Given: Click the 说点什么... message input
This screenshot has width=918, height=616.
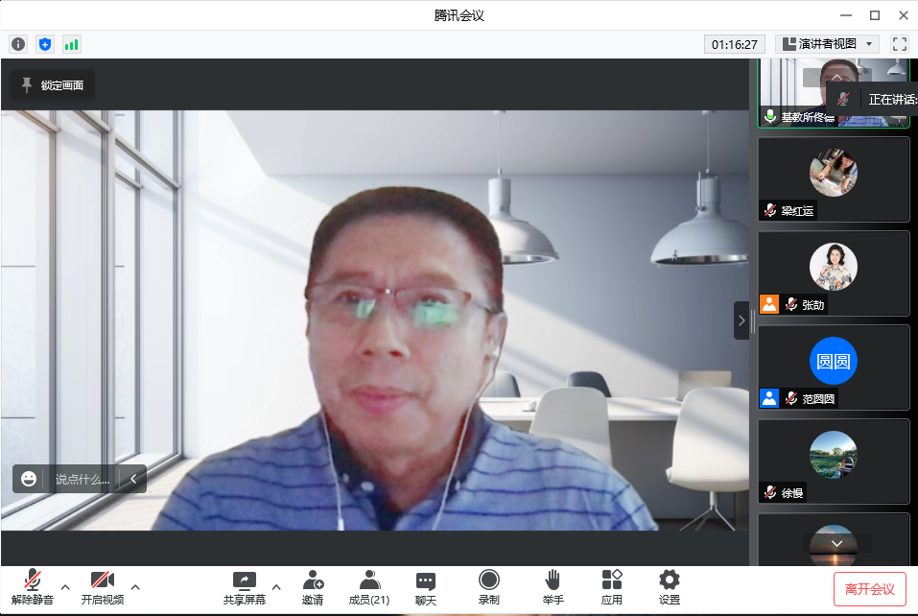Looking at the screenshot, I should (82, 479).
